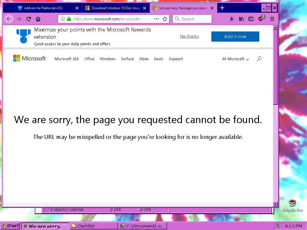Open the downloads panel

click(x=232, y=19)
